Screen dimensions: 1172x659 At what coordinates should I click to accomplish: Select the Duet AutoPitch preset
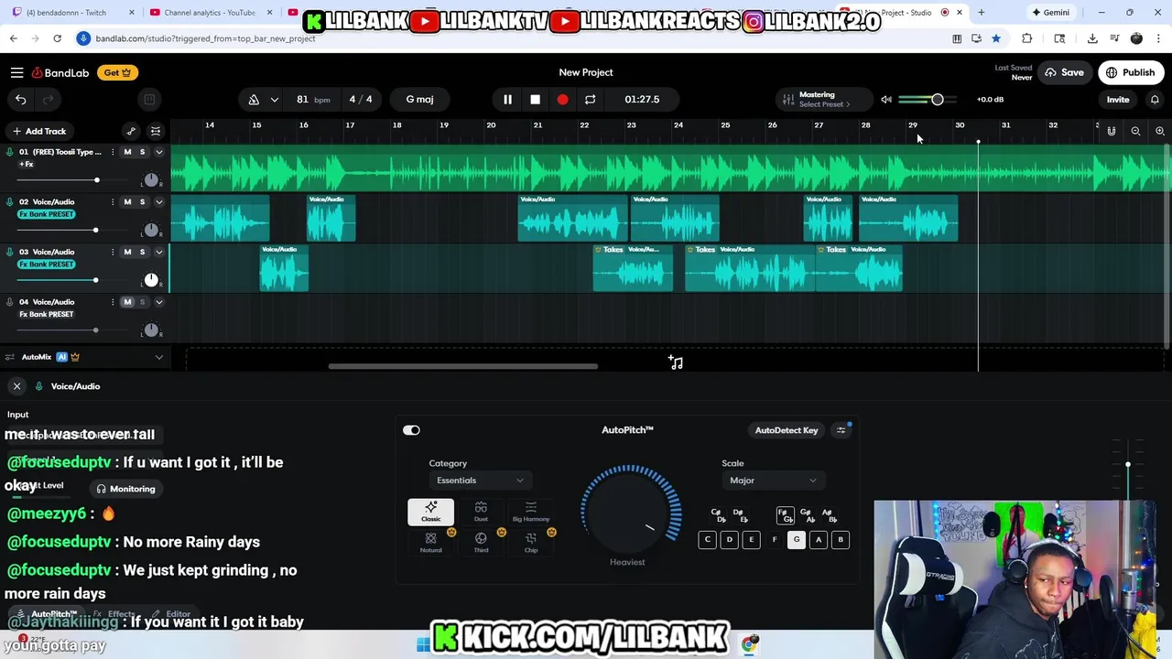click(481, 513)
